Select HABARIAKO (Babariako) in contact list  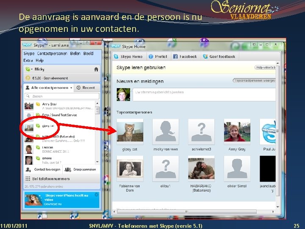point(59,138)
